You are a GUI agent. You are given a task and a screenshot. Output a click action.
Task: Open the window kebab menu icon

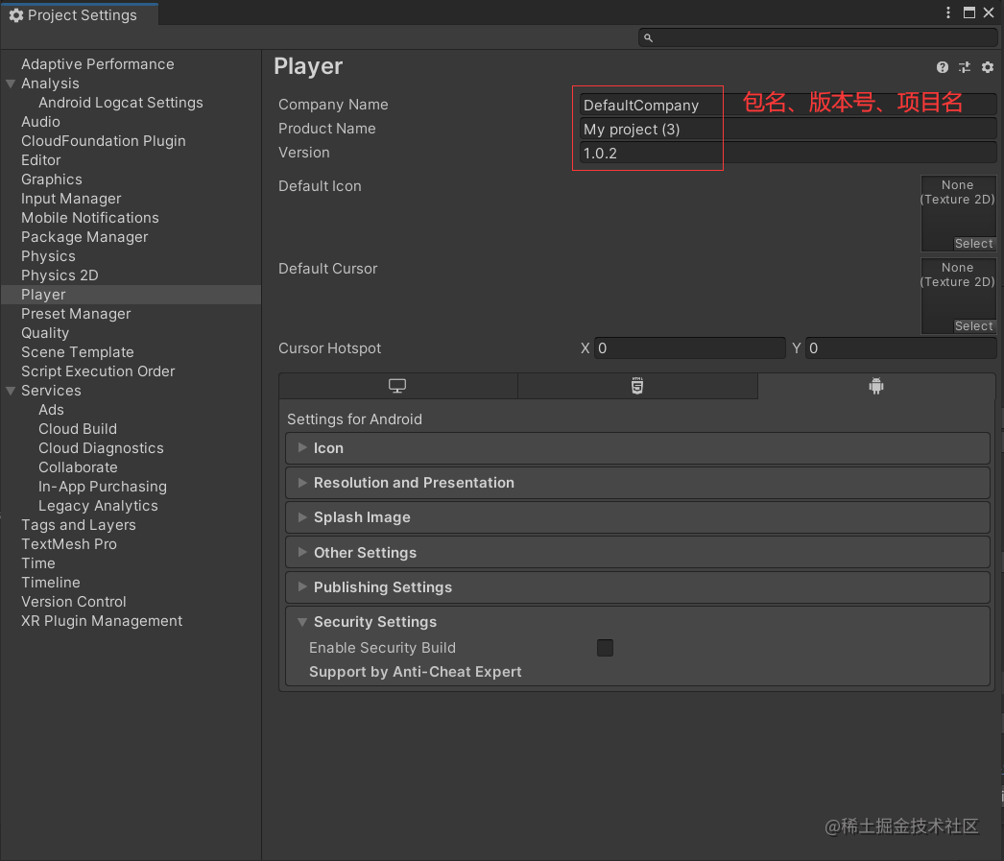coord(948,12)
